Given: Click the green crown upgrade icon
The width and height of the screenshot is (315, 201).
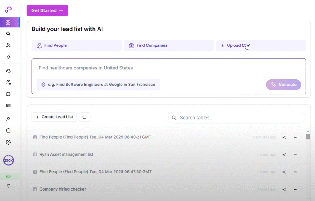Looking at the screenshot, I should [x=8, y=177].
